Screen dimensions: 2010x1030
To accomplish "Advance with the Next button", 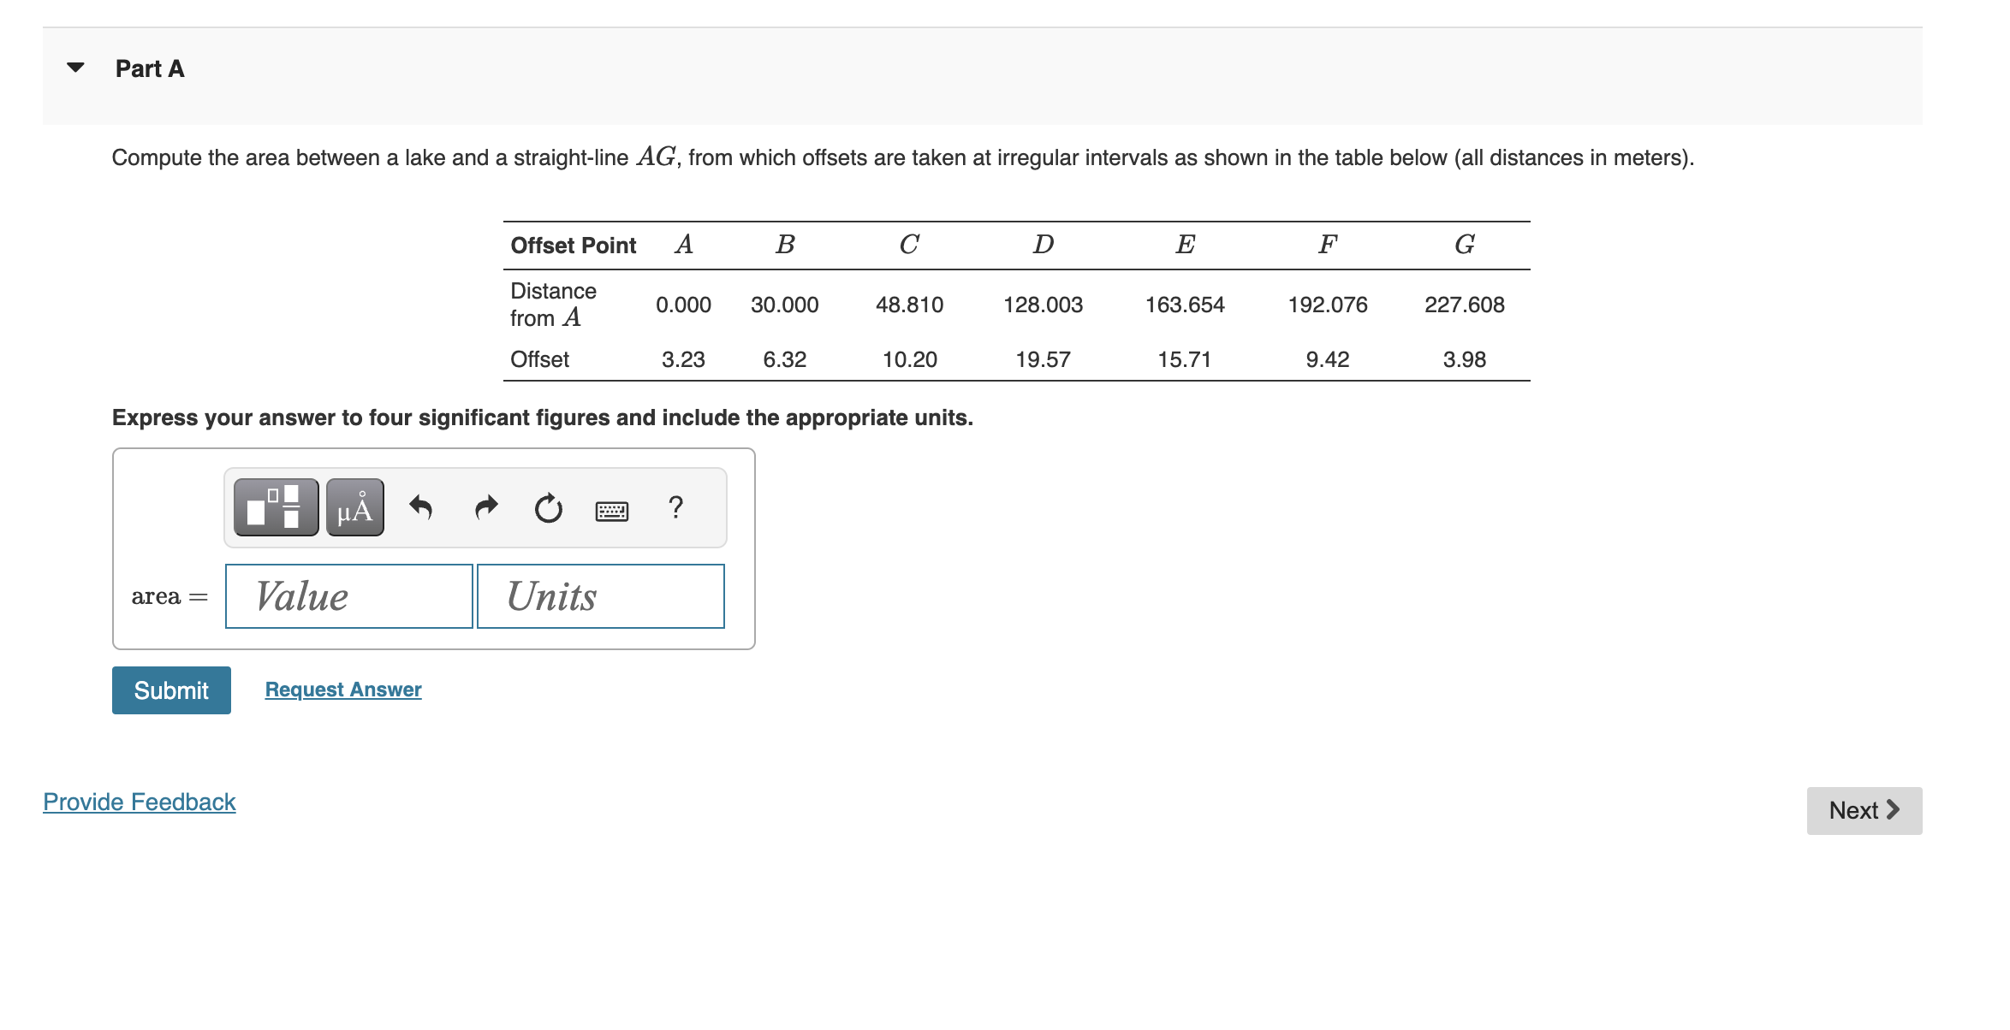I will click(1864, 810).
